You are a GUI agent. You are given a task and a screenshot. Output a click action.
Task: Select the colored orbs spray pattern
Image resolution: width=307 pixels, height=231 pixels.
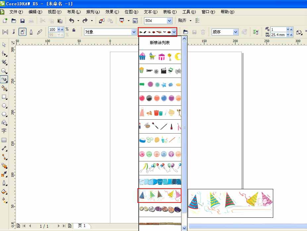pyautogui.click(x=160, y=98)
